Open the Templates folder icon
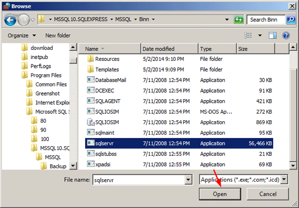This screenshot has height=208, width=299. pyautogui.click(x=90, y=69)
